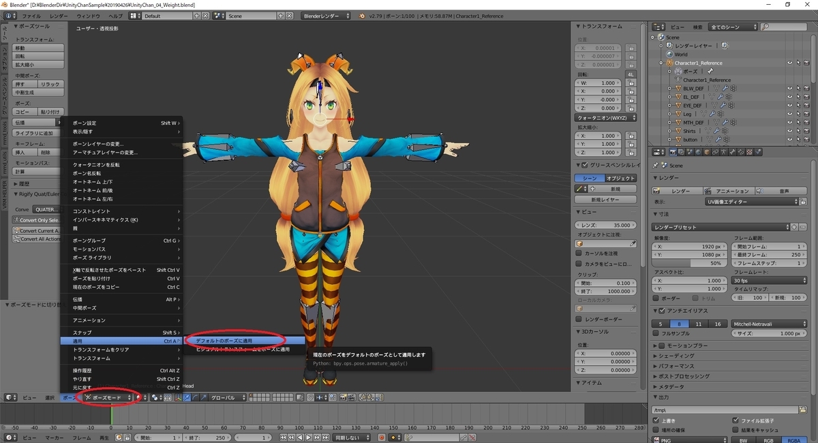Open the Object properties tab icon

(x=707, y=152)
